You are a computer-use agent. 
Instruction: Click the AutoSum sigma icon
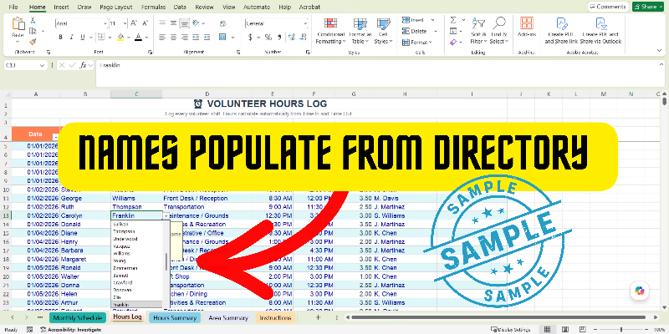(x=453, y=20)
